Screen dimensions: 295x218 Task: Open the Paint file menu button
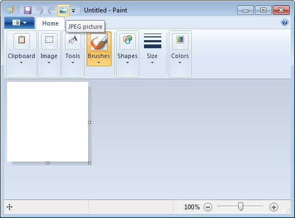click(x=19, y=23)
